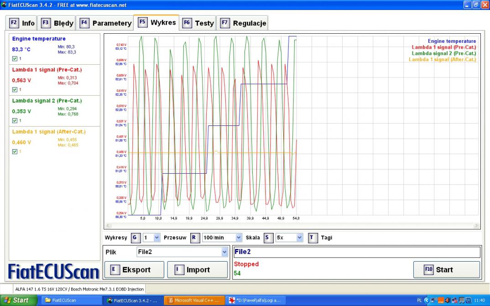Open the Błędy tab
This screenshot has height=306, width=490.
57,23
